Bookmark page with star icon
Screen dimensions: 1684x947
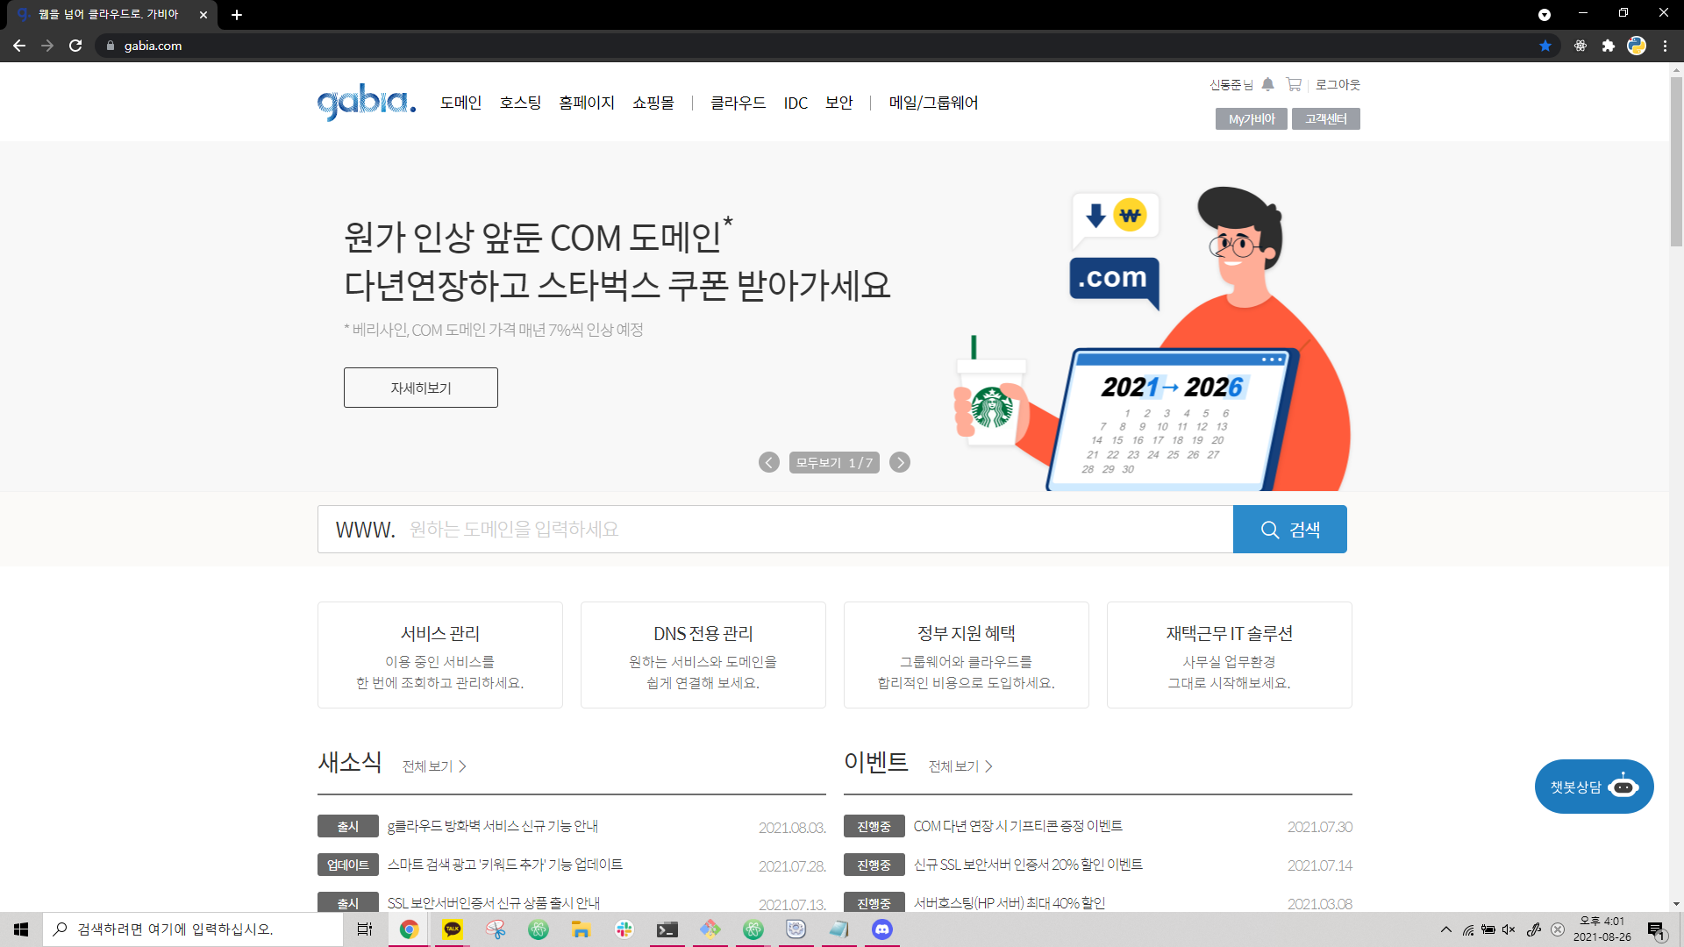coord(1545,46)
